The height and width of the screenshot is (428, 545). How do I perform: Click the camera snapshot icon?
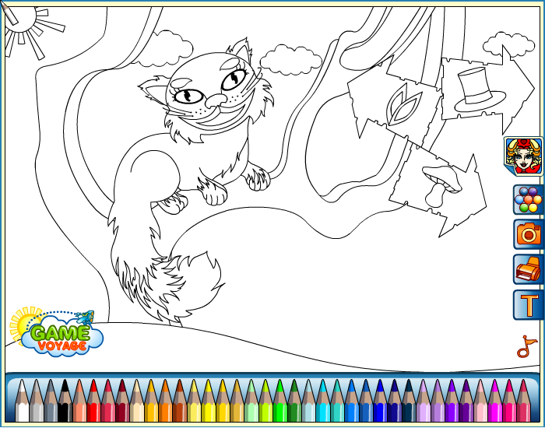click(x=529, y=234)
